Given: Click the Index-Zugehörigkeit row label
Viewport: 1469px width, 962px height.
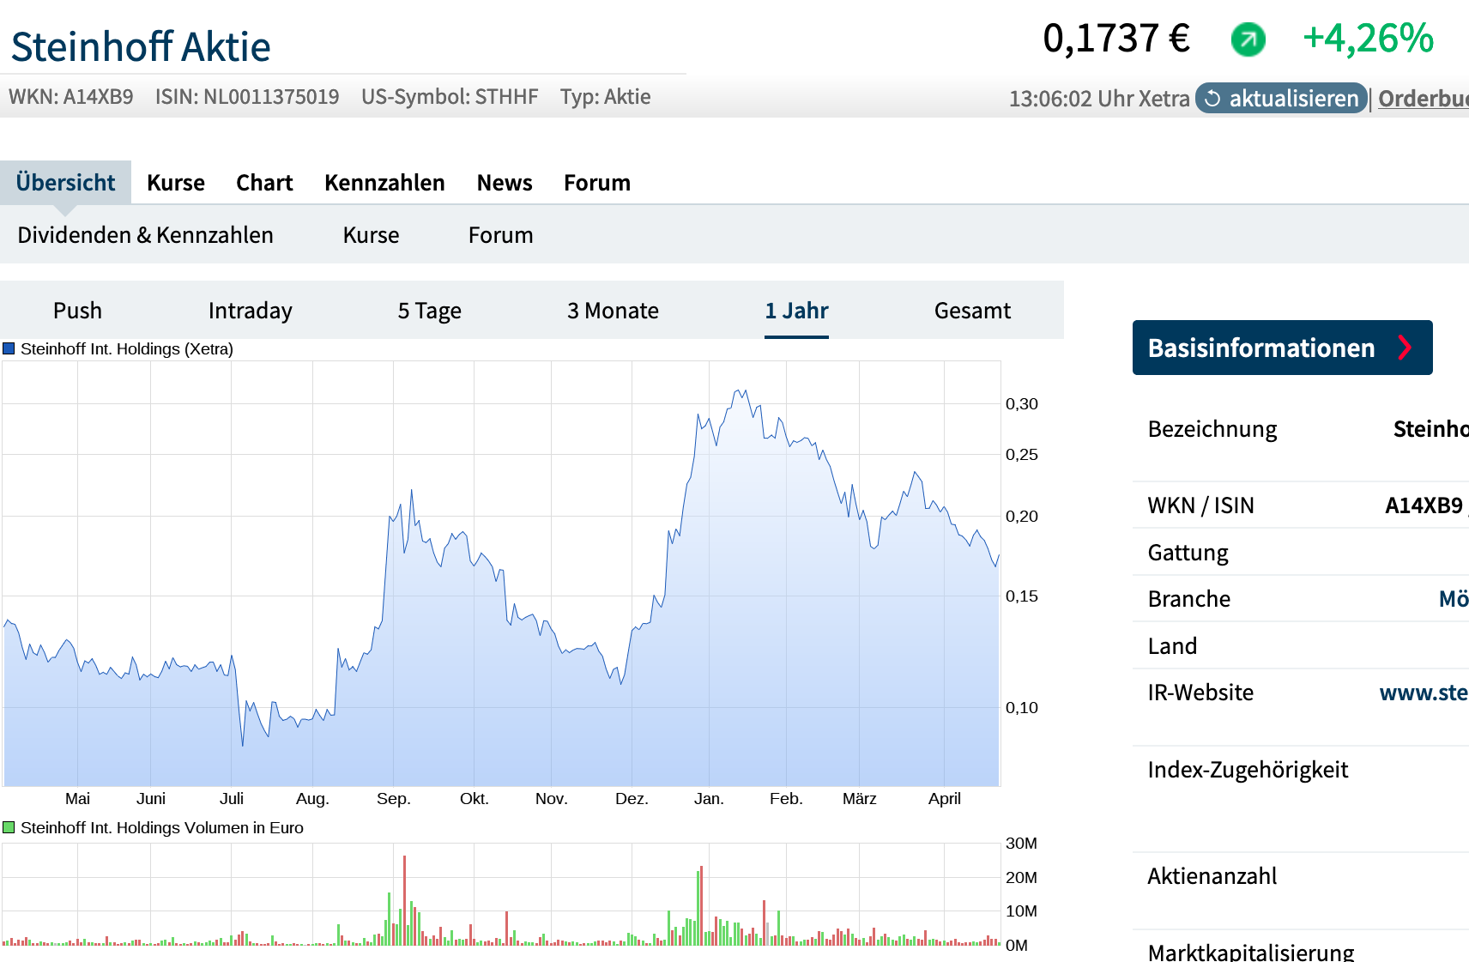Looking at the screenshot, I should point(1248,770).
